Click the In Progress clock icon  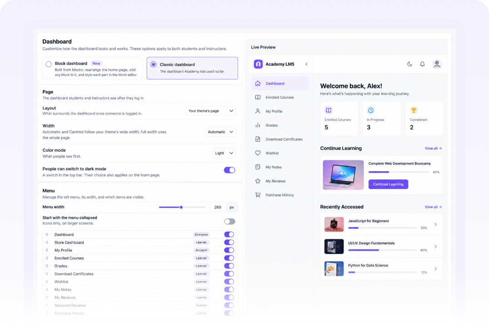click(x=370, y=110)
